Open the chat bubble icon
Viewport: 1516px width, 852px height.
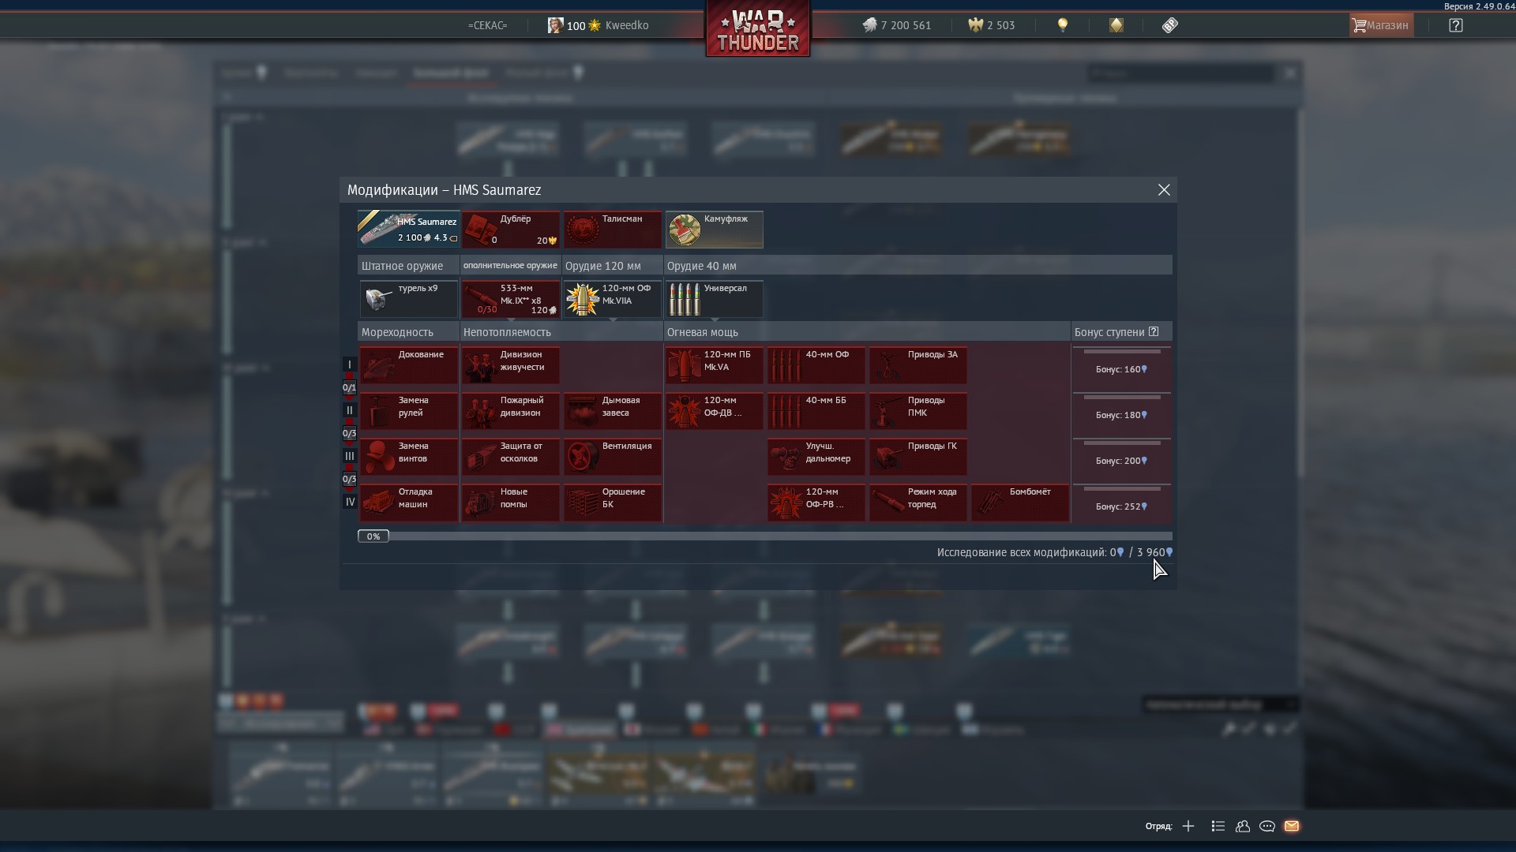(1267, 826)
